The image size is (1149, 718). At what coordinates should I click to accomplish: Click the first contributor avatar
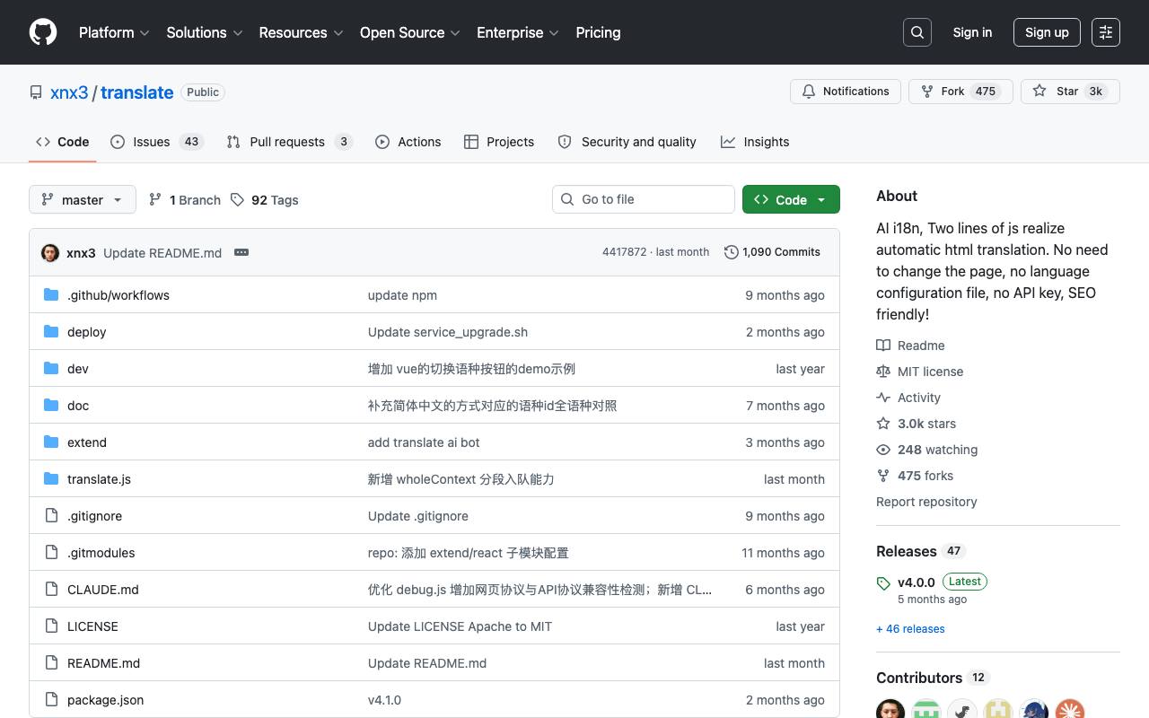point(890,708)
